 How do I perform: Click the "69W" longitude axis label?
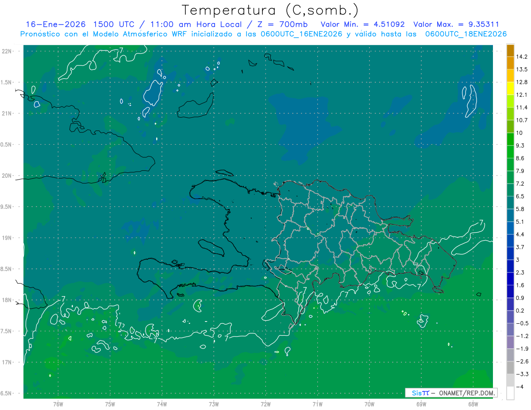[x=421, y=404]
